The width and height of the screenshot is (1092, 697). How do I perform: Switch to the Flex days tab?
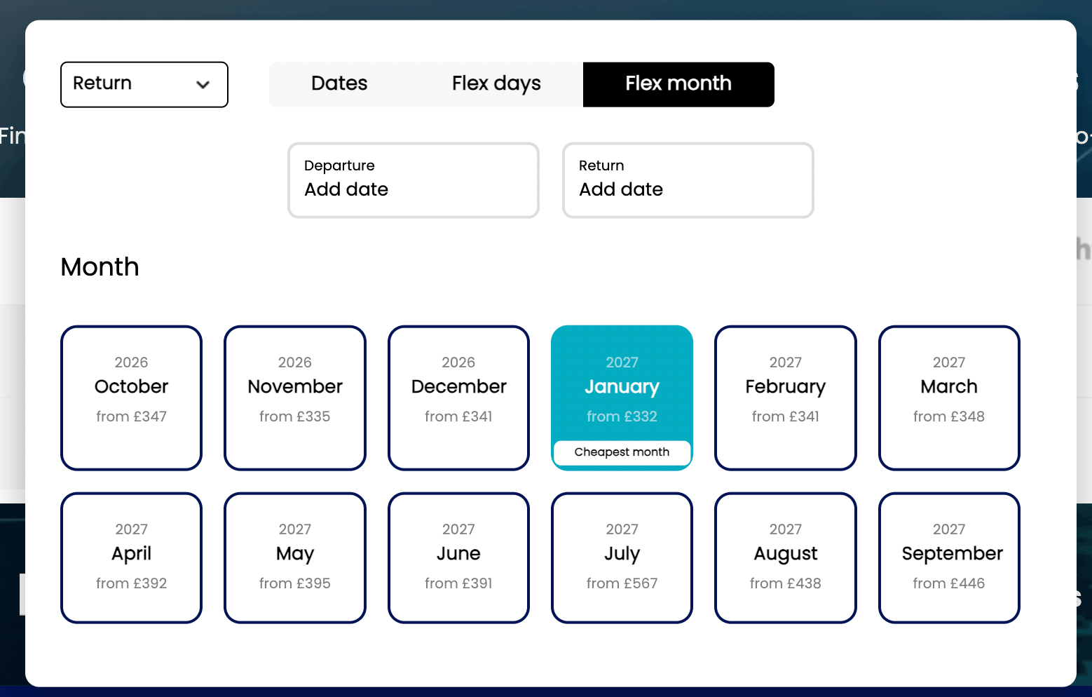pos(496,84)
